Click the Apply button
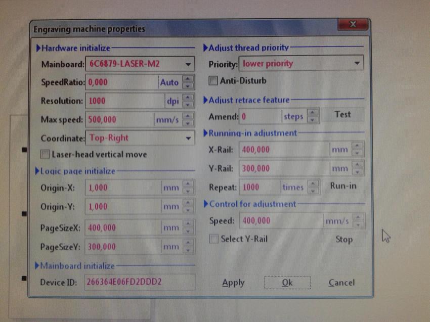Image resolution: width=430 pixels, height=322 pixels. point(233,283)
